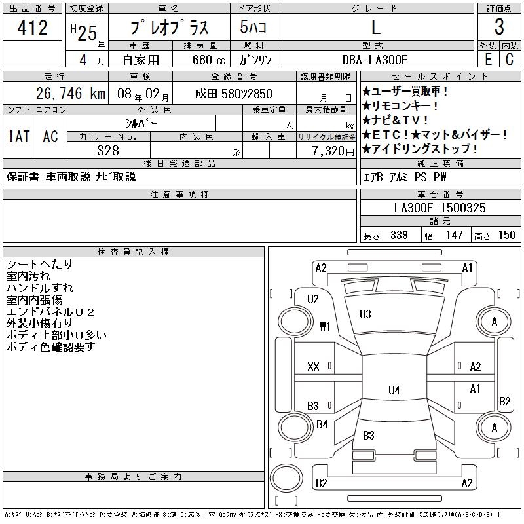Select the XX replaced-panel marking
Viewport: 524px width, 524px height.
tap(314, 367)
